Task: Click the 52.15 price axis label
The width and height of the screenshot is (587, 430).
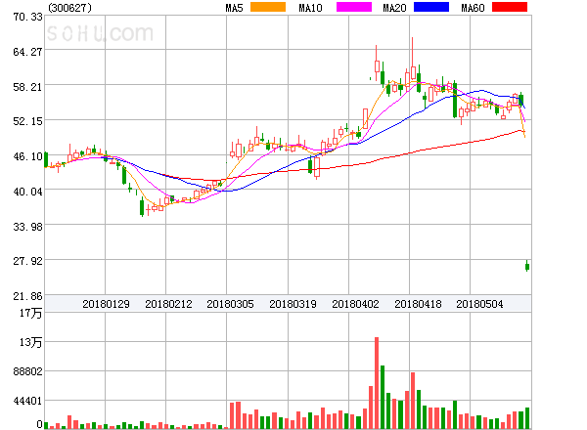Action: (27, 121)
